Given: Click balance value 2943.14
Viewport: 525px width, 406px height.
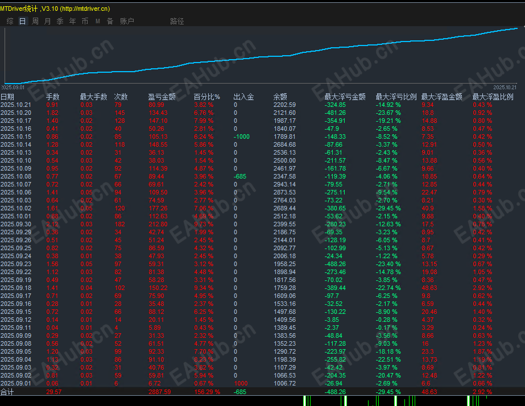Looking at the screenshot, I should coord(284,184).
